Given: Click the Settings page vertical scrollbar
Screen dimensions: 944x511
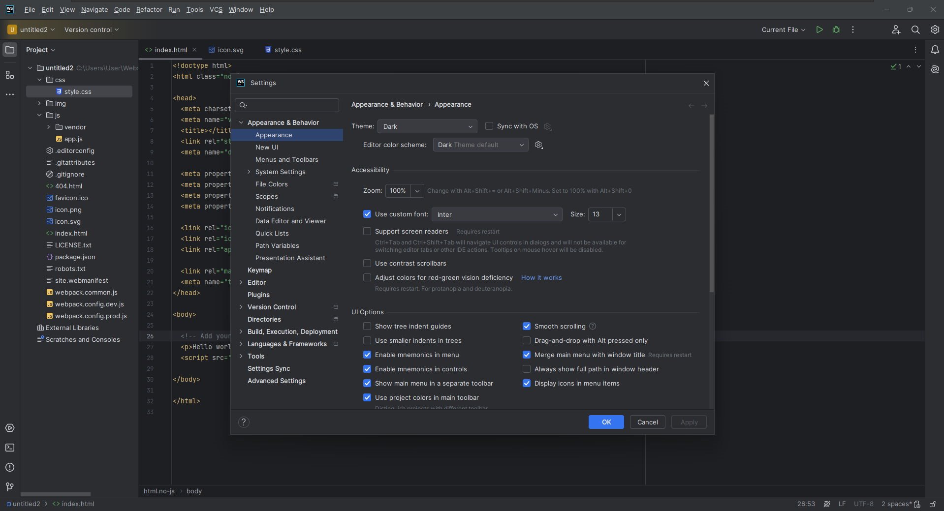Looking at the screenshot, I should pyautogui.click(x=712, y=204).
